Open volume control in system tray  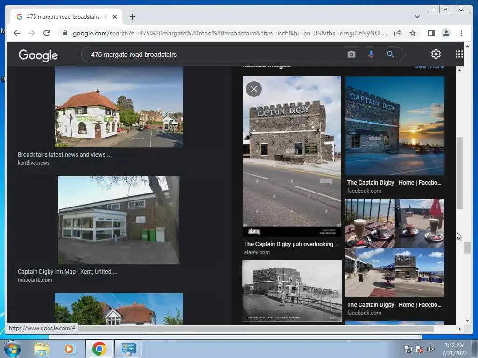(431, 349)
